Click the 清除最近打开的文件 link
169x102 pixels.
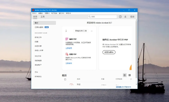pyautogui.click(x=123, y=87)
